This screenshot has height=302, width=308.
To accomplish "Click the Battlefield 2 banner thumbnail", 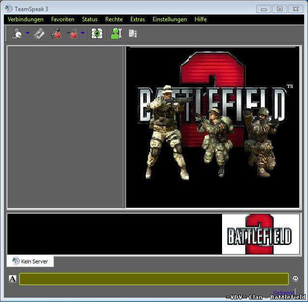I will click(x=261, y=234).
